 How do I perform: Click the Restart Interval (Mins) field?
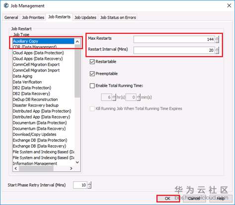point(174,50)
